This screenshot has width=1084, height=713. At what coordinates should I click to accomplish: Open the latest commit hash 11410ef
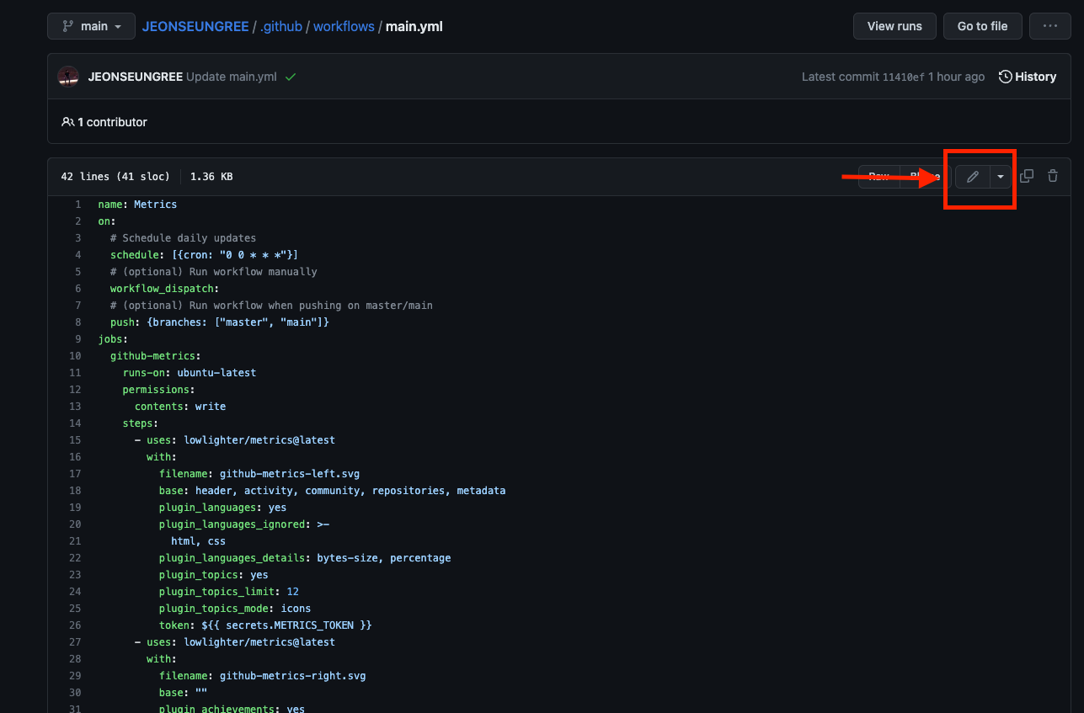904,77
